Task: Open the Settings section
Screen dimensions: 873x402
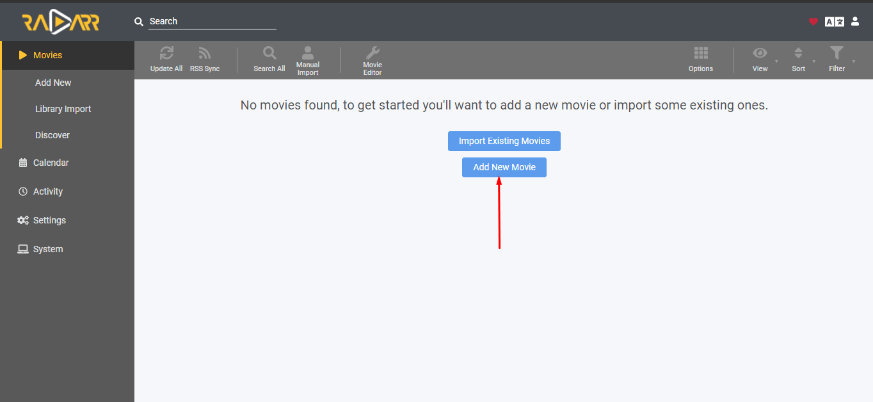Action: [x=49, y=220]
